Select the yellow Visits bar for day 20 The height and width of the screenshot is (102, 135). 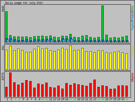click(x=82, y=59)
